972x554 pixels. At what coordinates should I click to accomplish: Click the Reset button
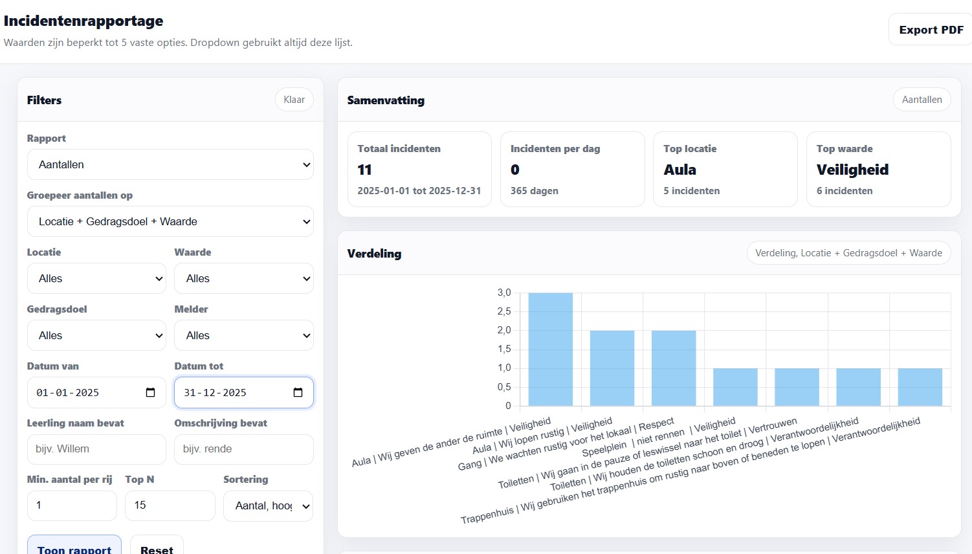click(x=157, y=547)
